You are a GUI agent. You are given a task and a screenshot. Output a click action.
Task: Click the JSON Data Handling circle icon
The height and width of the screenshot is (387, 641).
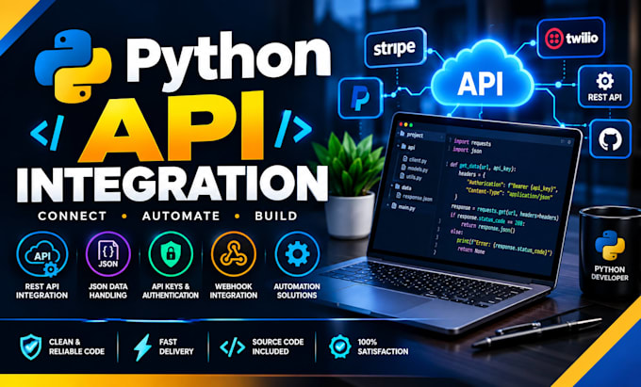pyautogui.click(x=107, y=254)
